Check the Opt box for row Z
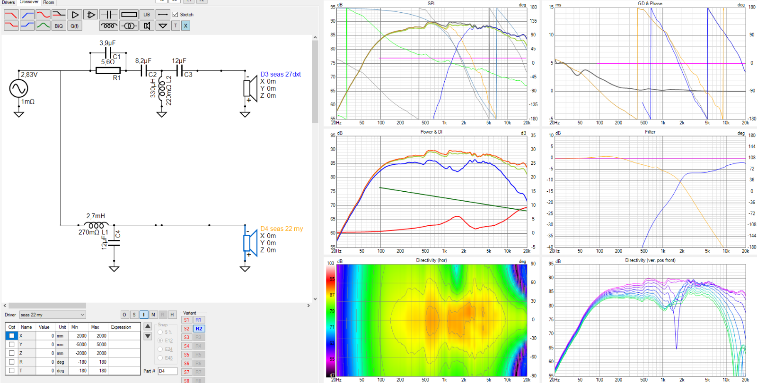 point(12,353)
